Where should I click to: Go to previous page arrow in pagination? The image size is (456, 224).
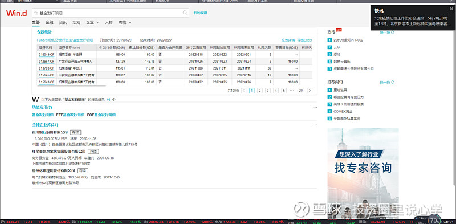point(244,91)
